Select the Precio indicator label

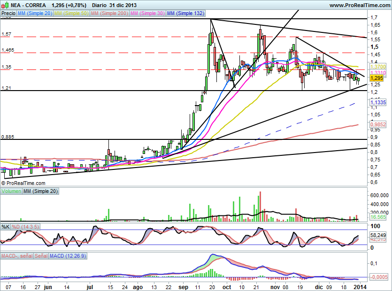tap(8, 14)
